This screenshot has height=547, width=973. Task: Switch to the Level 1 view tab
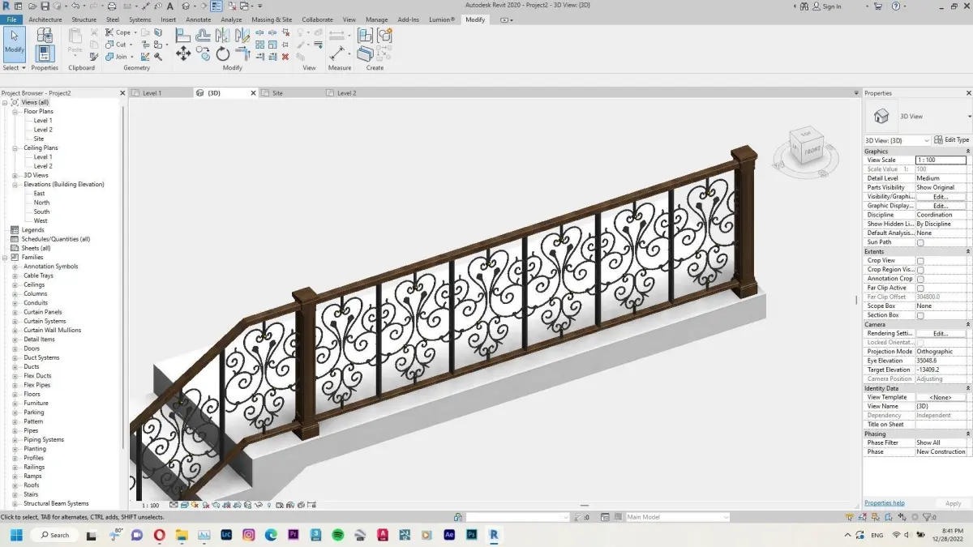[152, 93]
